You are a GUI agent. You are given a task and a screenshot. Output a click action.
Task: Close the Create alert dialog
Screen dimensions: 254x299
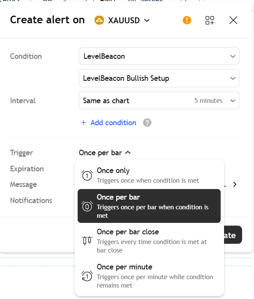233,20
